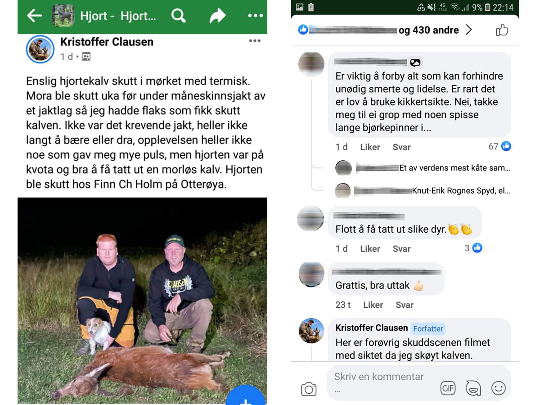The height and width of the screenshot is (405, 540).
Task: Reply to the 'Flott å få tatt ut' comment
Action: point(401,249)
